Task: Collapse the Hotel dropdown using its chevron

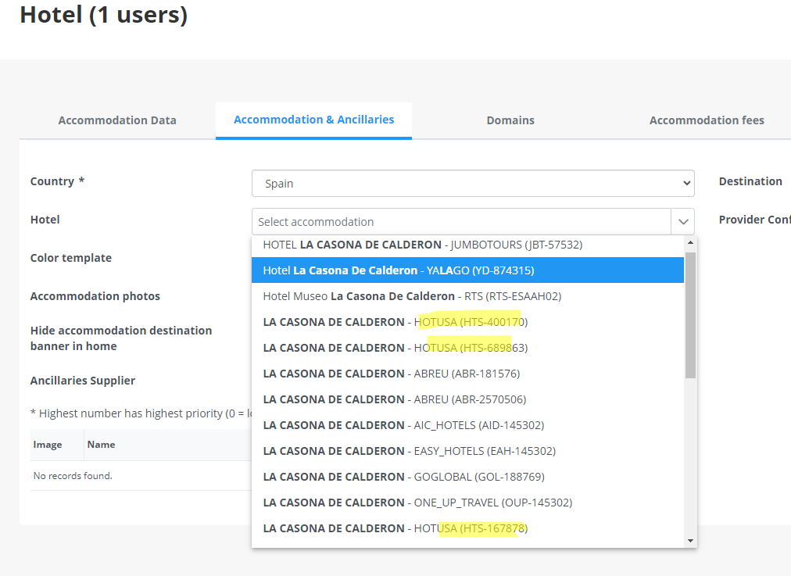Action: click(x=683, y=222)
